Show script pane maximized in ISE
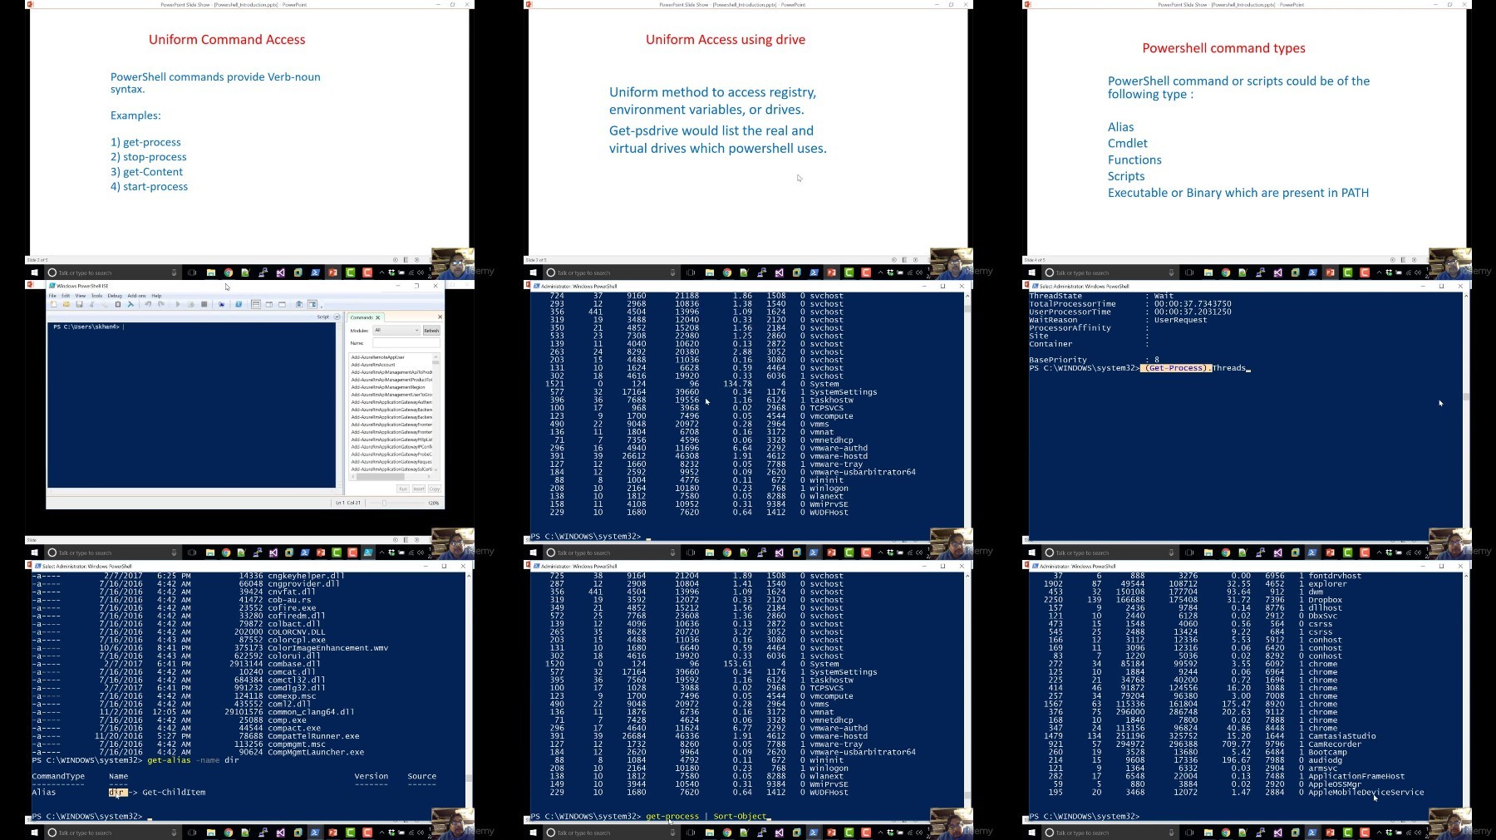Image resolution: width=1496 pixels, height=840 pixels. click(282, 304)
